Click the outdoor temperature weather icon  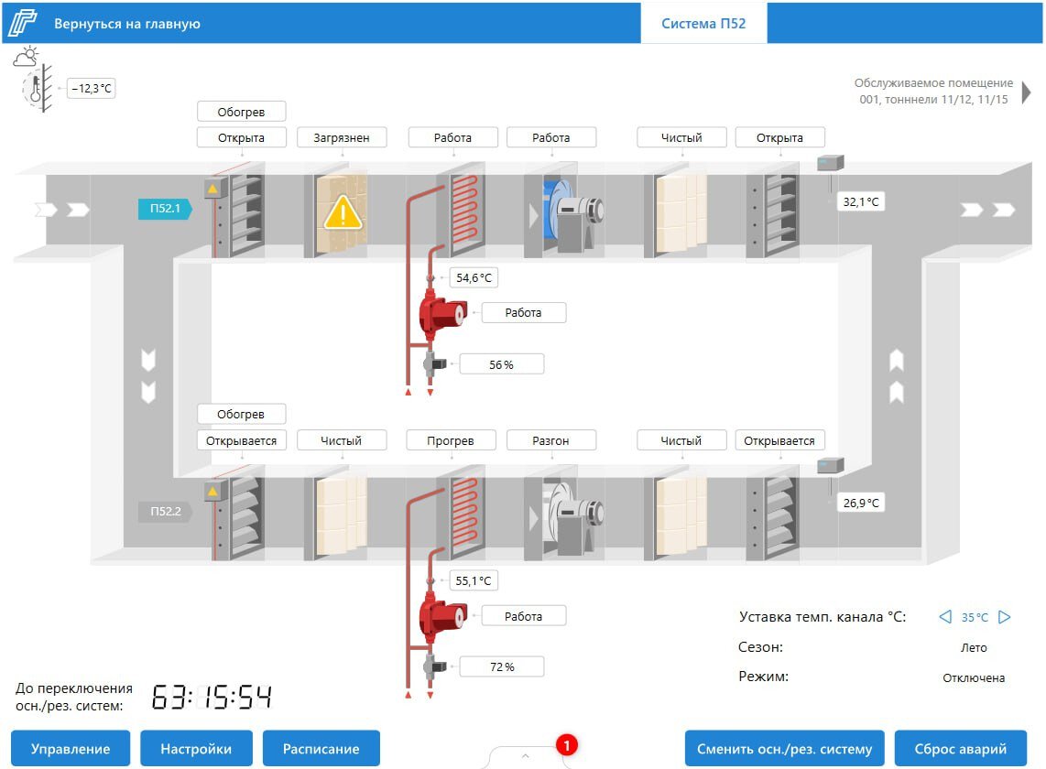tap(31, 79)
